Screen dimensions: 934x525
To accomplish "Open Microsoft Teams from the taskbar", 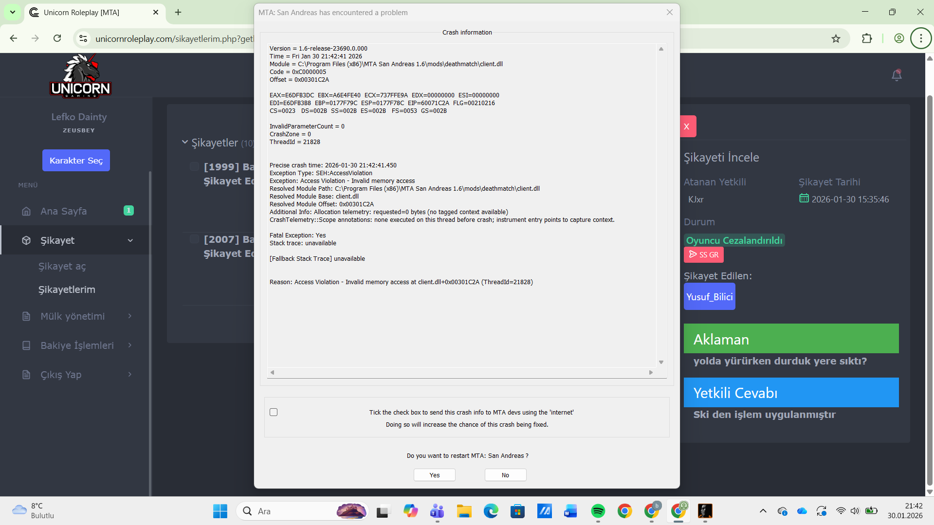I will pyautogui.click(x=437, y=511).
